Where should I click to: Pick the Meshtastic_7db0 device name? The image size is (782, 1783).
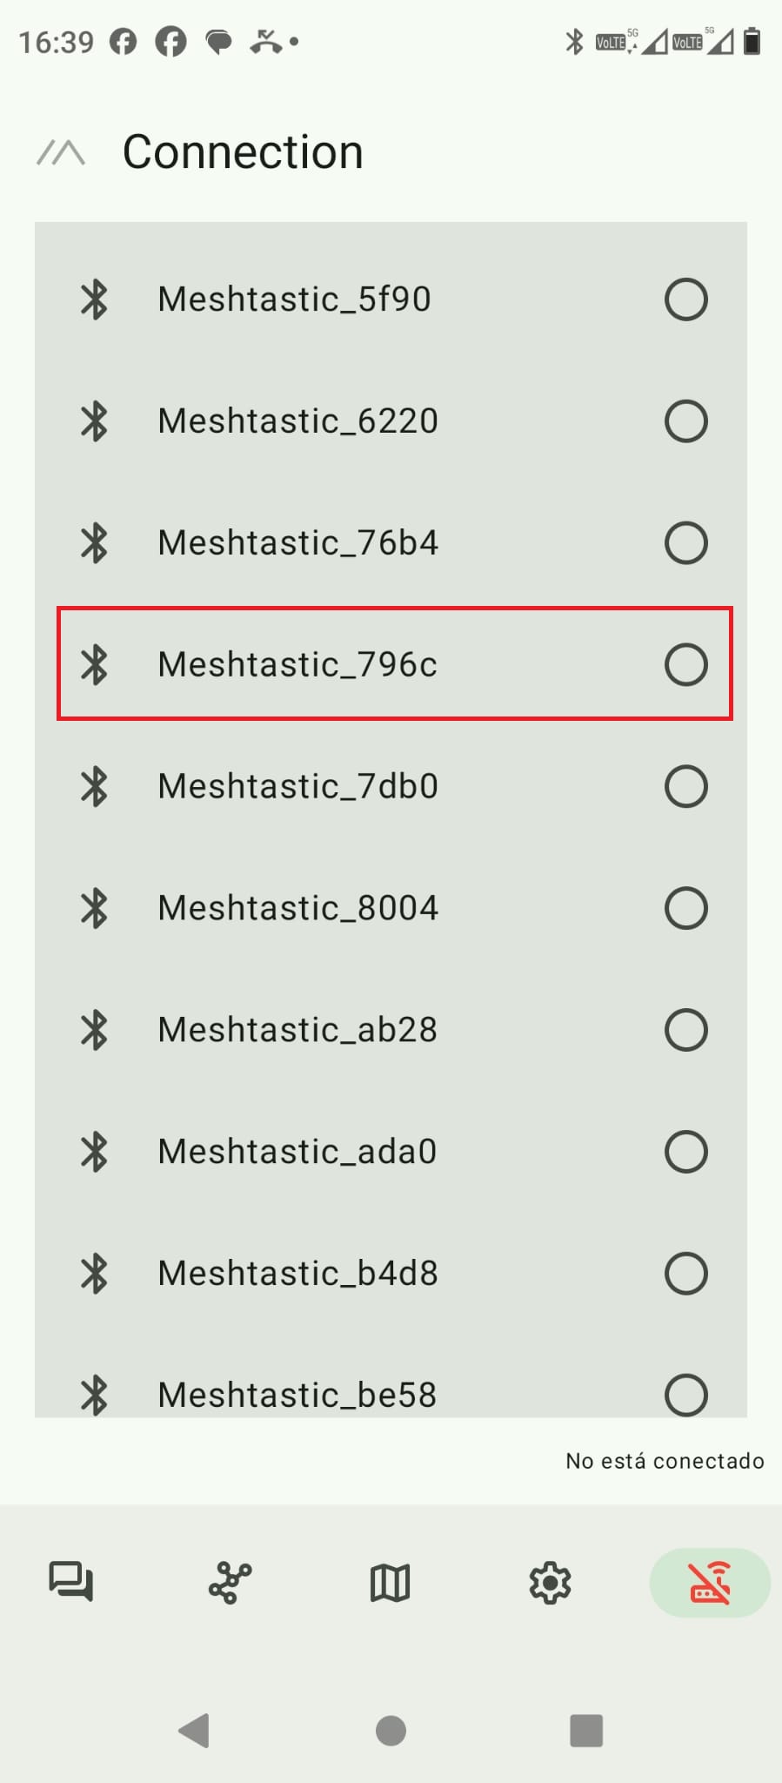(x=297, y=786)
